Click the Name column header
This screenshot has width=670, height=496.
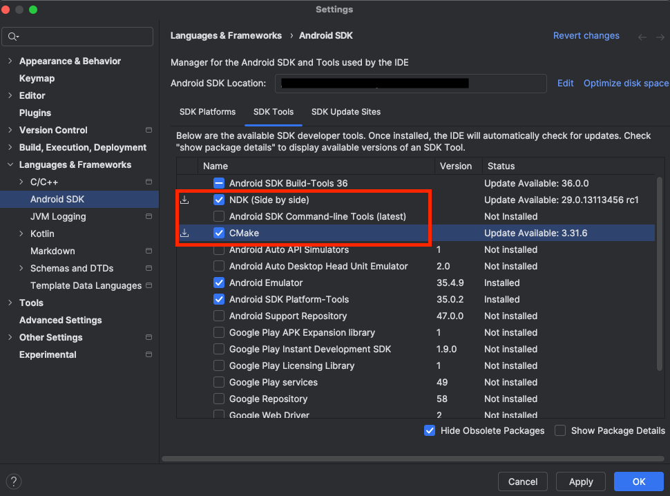click(316, 166)
